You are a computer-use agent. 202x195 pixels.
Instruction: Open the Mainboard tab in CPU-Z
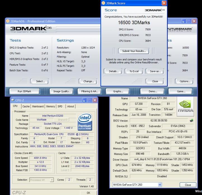38,106
